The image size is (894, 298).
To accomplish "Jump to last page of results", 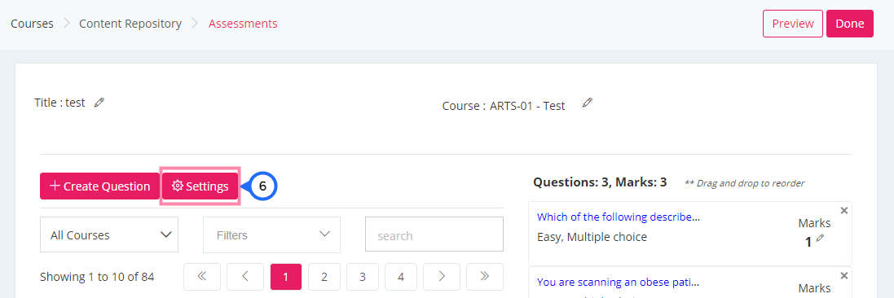I will (x=485, y=277).
